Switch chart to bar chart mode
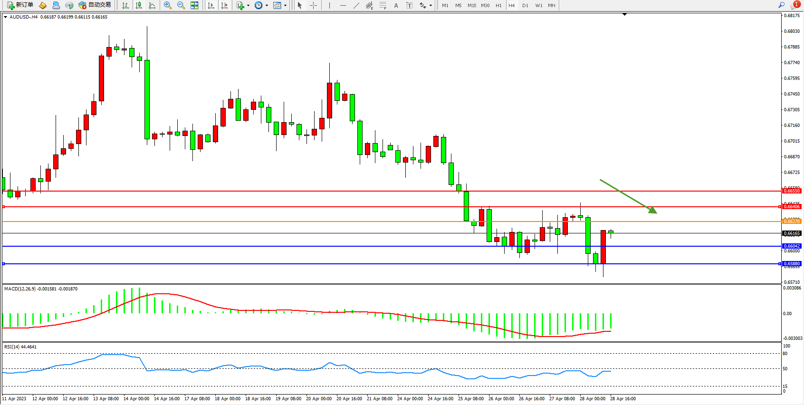Image resolution: width=804 pixels, height=405 pixels. [x=125, y=5]
